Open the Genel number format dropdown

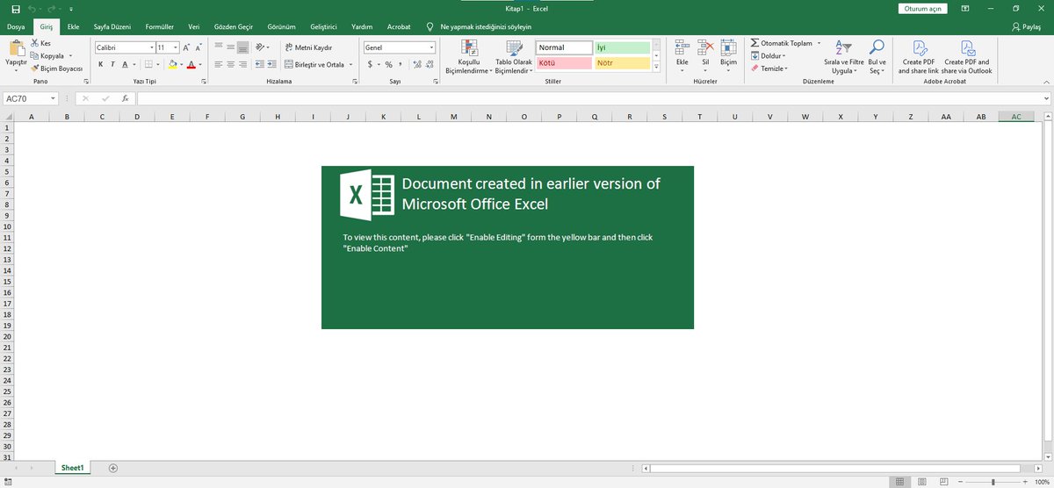coord(431,47)
